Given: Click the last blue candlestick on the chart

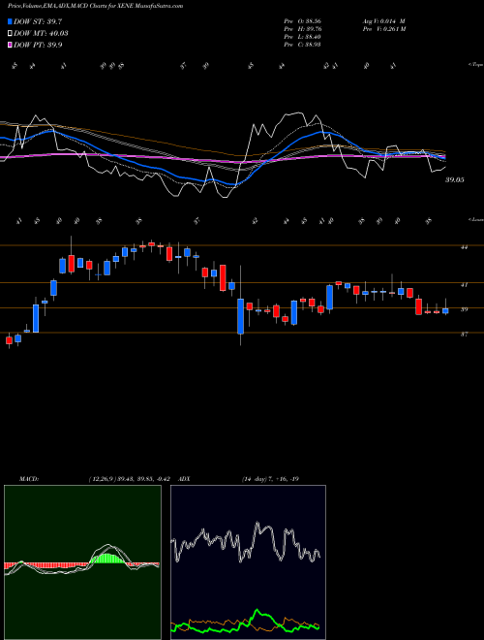Looking at the screenshot, I should coord(445,311).
